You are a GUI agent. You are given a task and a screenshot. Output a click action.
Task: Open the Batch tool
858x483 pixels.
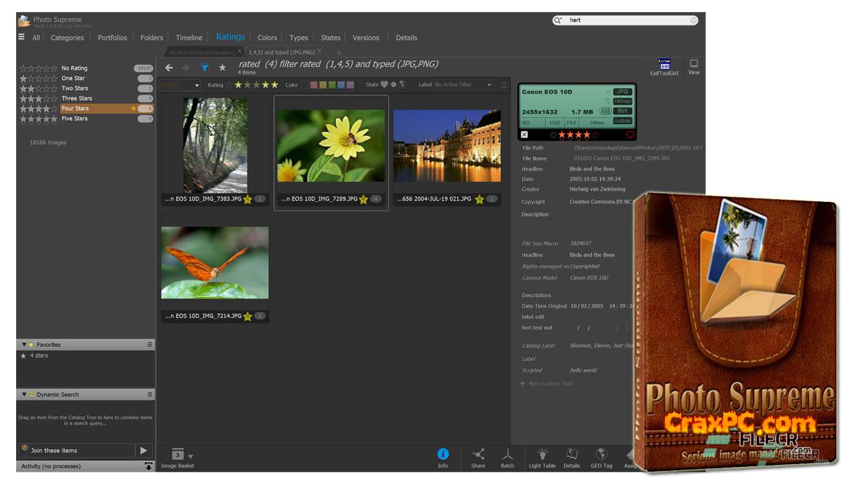(x=507, y=455)
